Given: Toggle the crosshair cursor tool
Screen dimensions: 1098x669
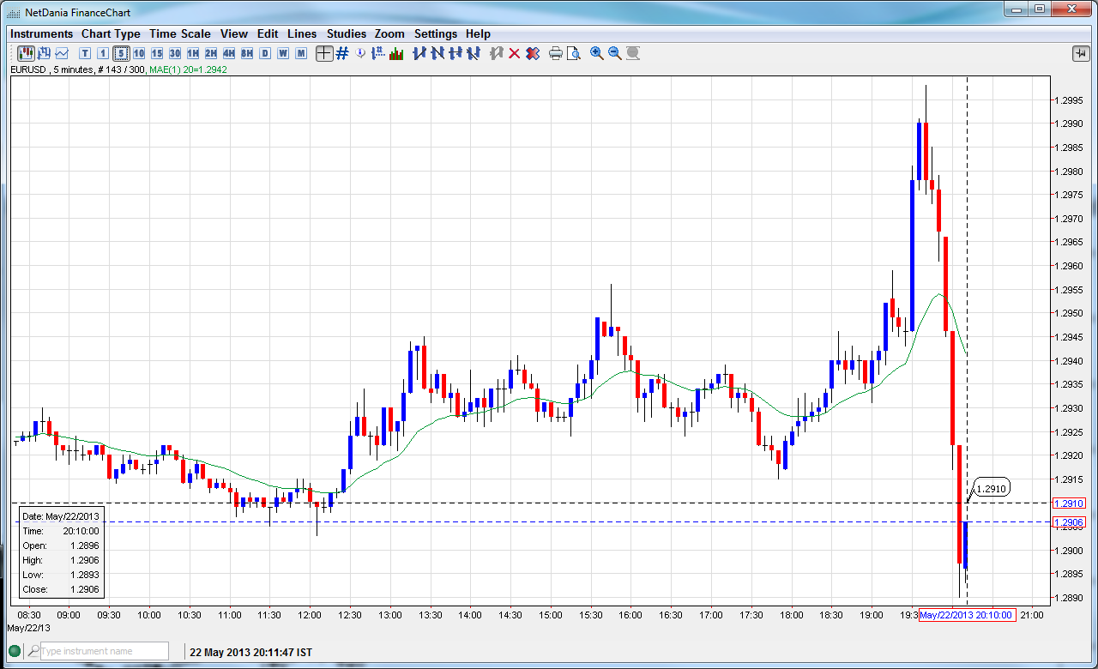Looking at the screenshot, I should point(324,53).
